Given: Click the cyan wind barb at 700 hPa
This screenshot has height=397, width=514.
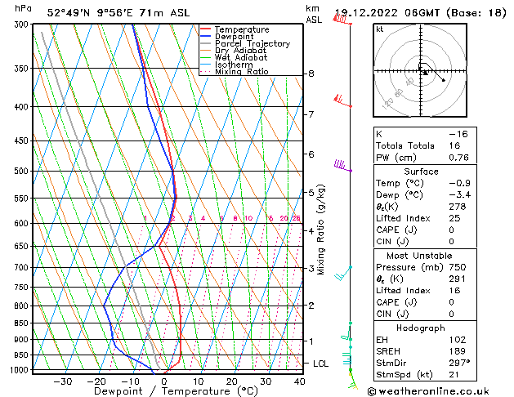Looking at the screenshot, I should pos(346,269).
